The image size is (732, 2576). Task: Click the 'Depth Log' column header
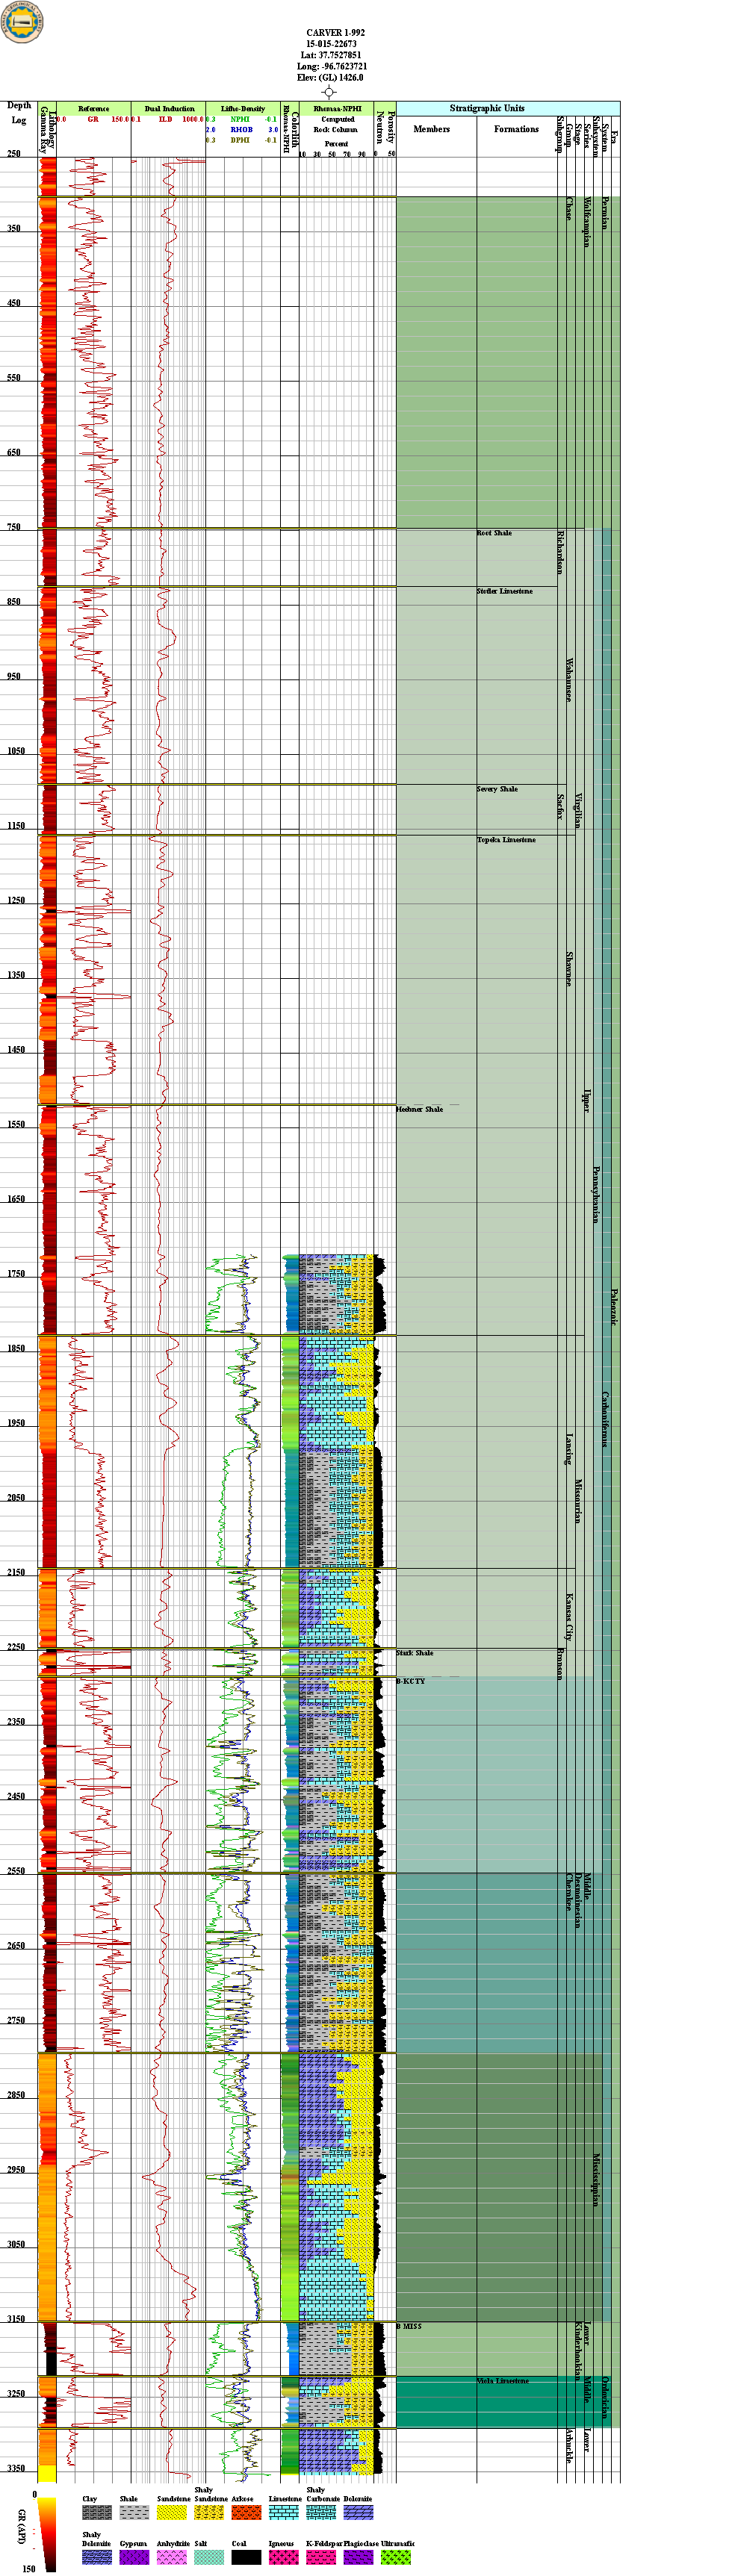tap(19, 112)
